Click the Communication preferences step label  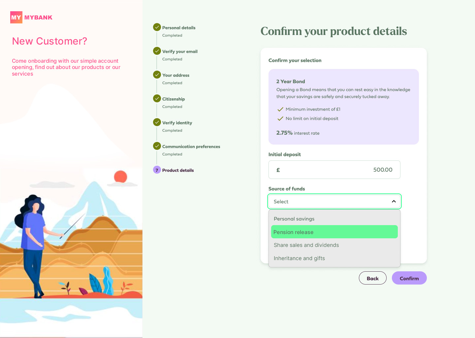[191, 147]
